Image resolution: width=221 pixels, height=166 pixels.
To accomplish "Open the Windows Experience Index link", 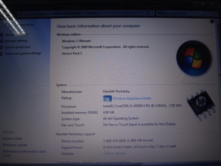I will click(x=132, y=98).
